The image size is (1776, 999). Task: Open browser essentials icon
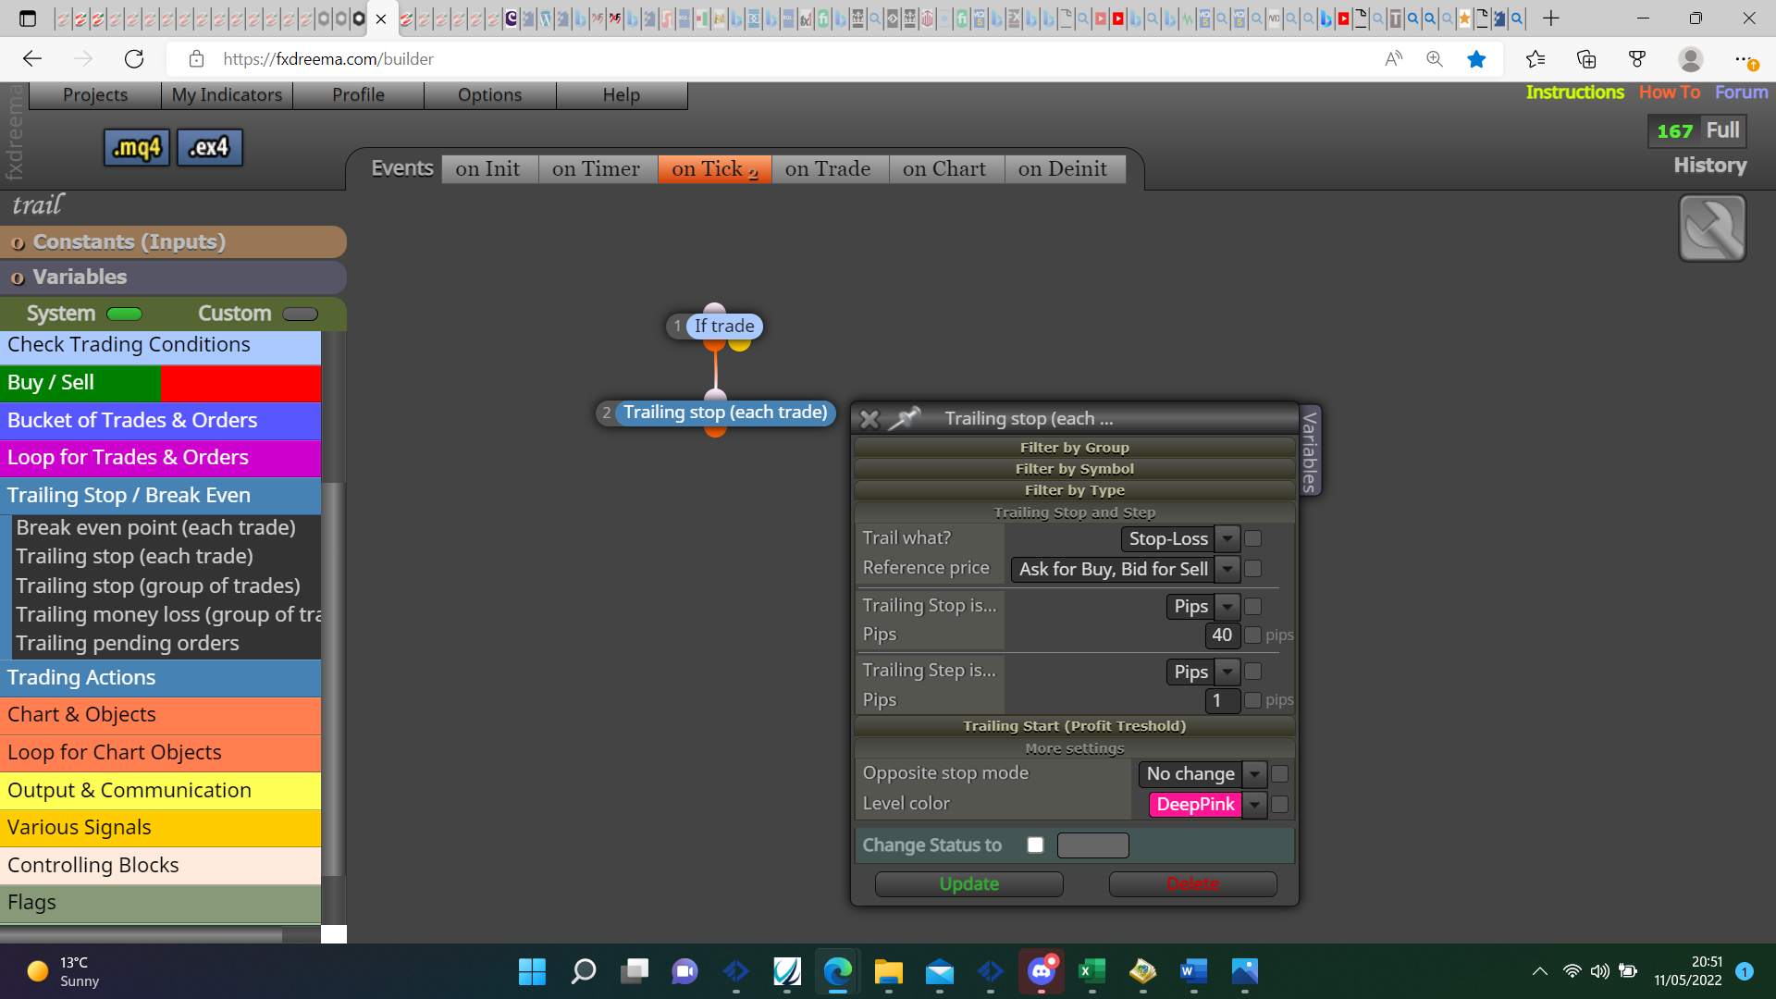(x=1637, y=59)
